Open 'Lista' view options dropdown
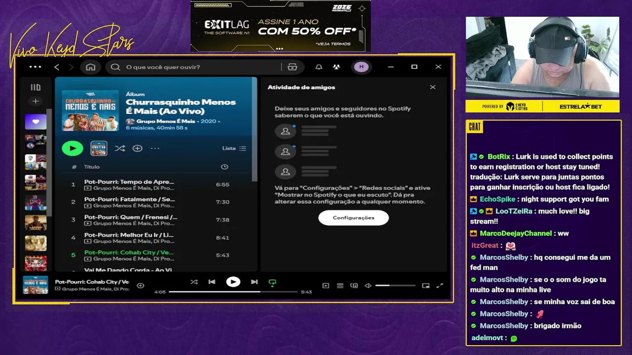The width and height of the screenshot is (632, 355). pyautogui.click(x=234, y=148)
